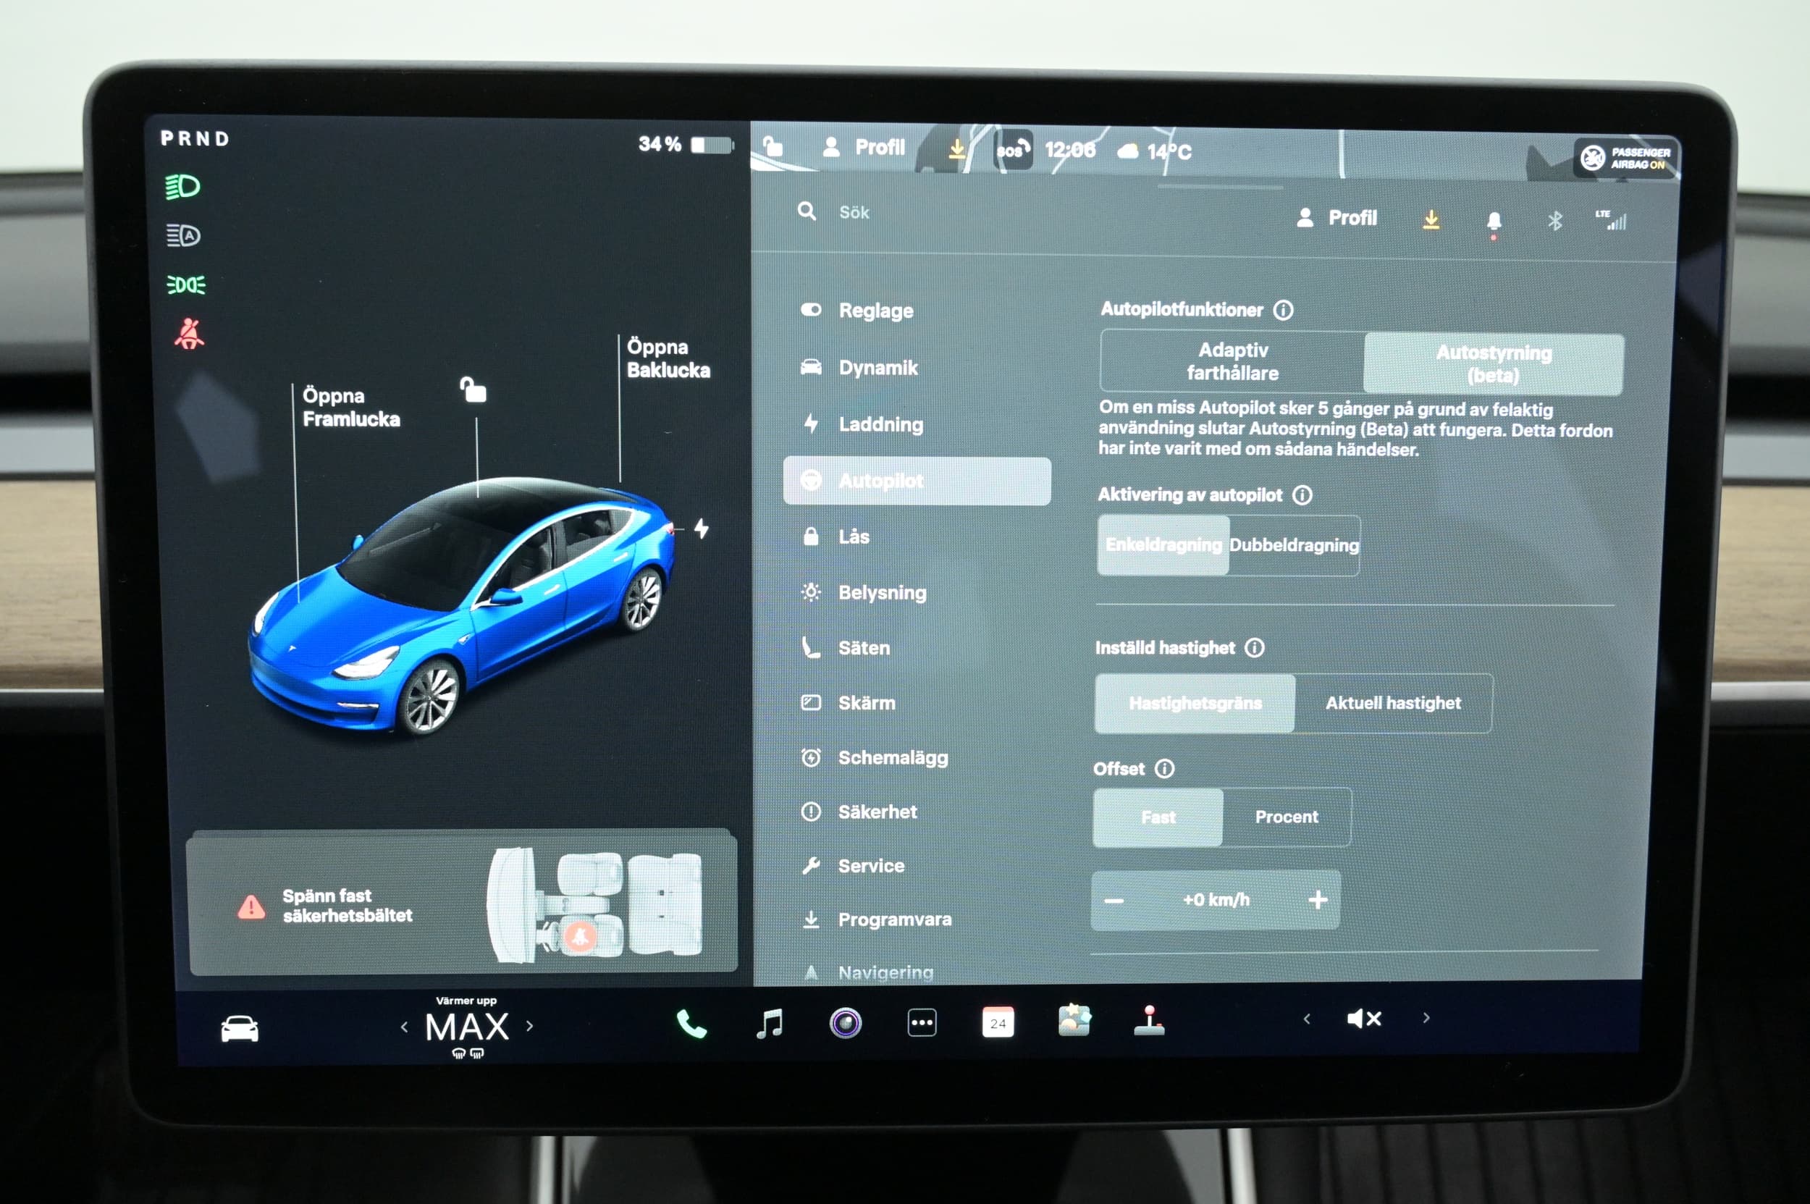
Task: Open the notifications bell icon
Action: click(x=1494, y=221)
